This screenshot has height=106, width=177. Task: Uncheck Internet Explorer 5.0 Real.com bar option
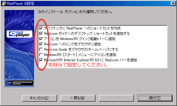click(x=41, y=60)
